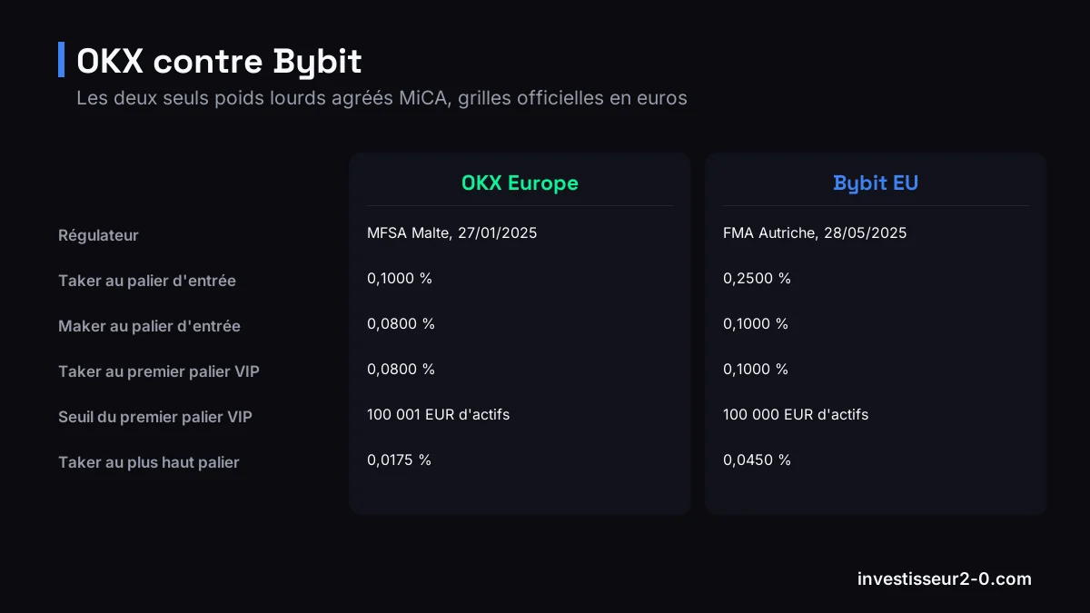Screen dimensions: 1090x613
Task: Click Maker au palier d'entrée label
Action: point(149,326)
